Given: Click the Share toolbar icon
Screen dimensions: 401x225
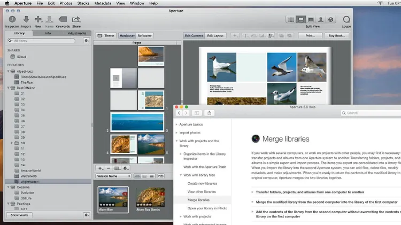Looking at the screenshot, I should click(x=76, y=19).
